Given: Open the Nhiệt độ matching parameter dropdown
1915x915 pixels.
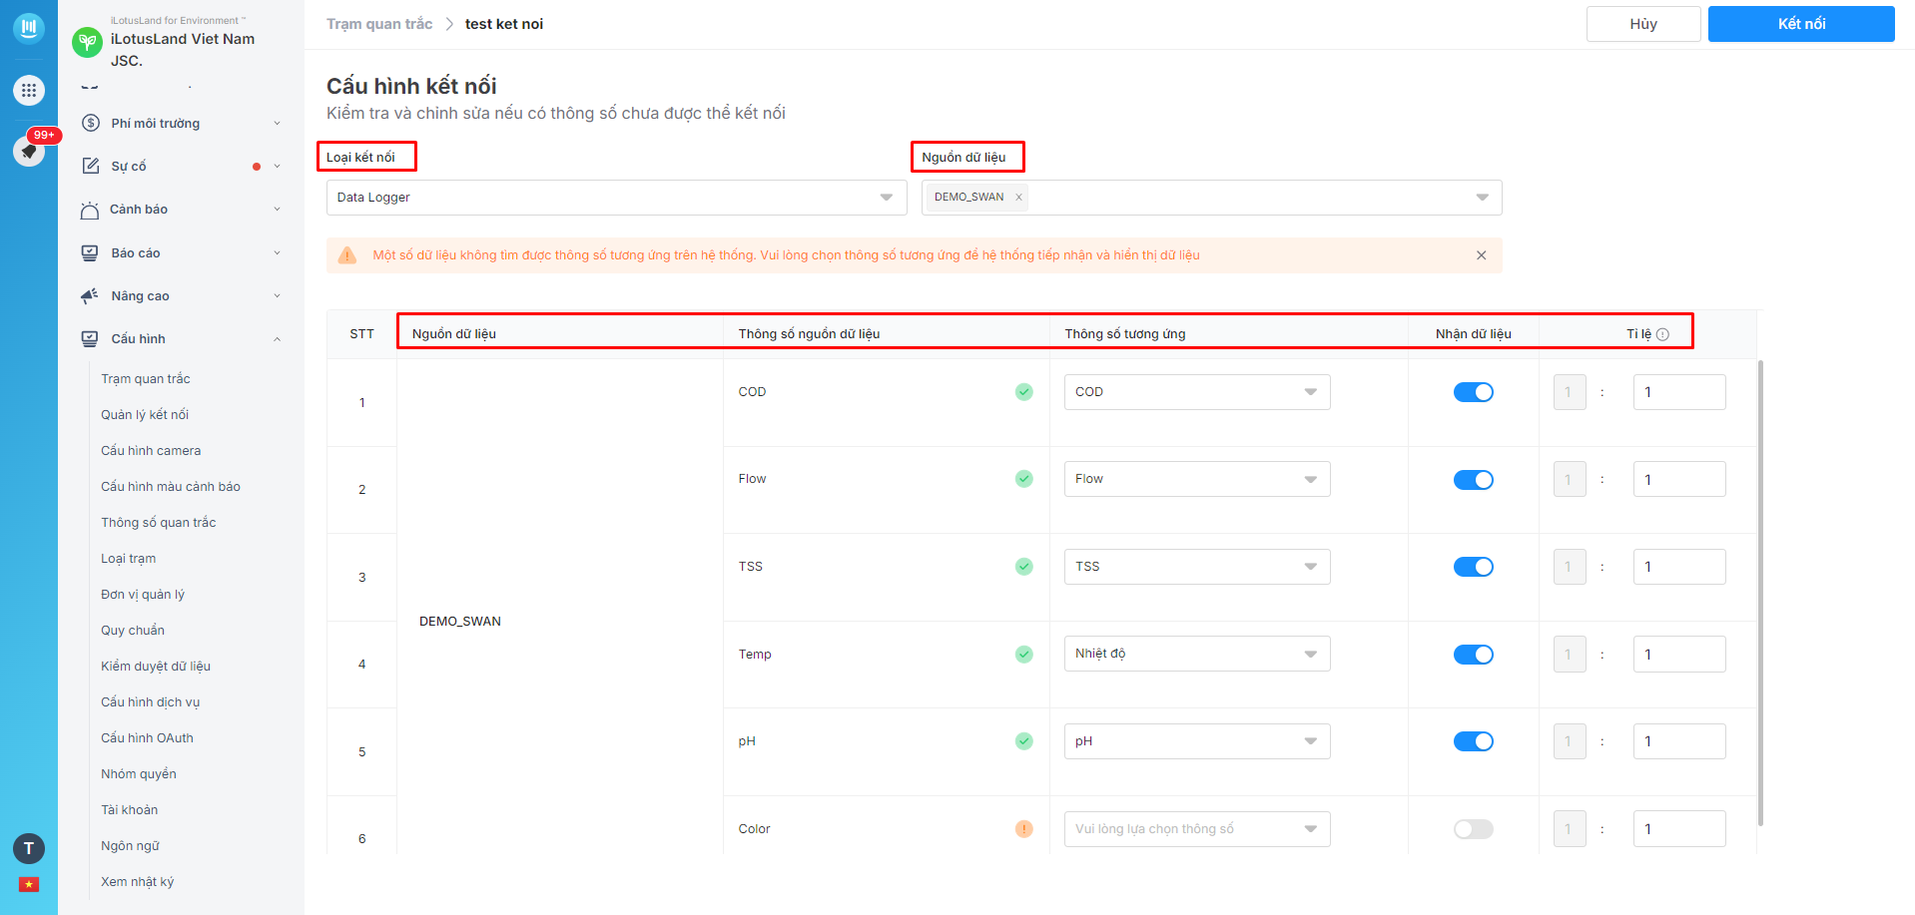Looking at the screenshot, I should point(1197,654).
